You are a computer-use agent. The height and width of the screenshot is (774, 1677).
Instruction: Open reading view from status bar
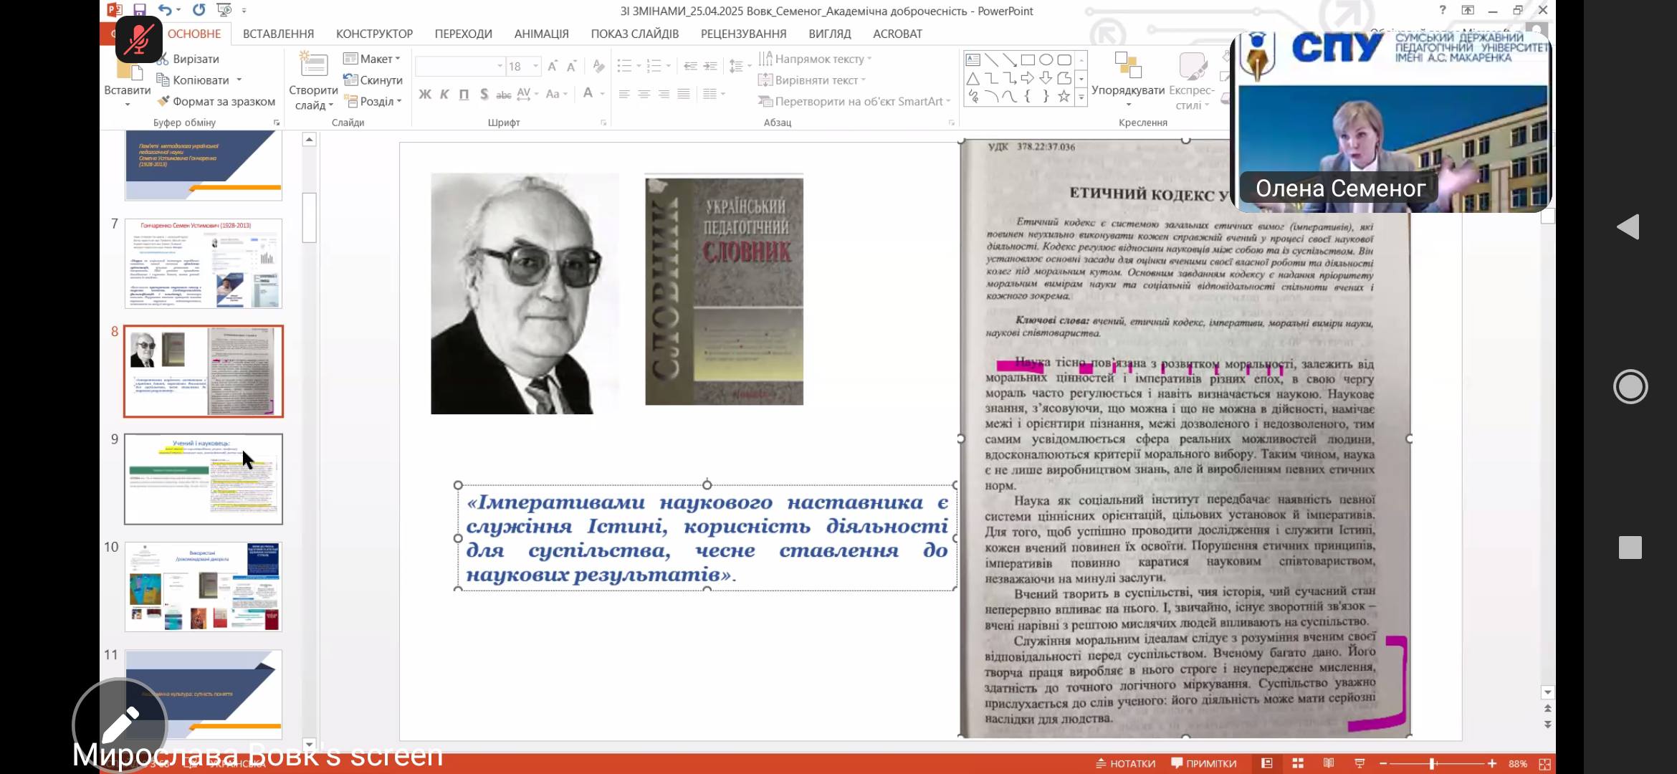click(1329, 763)
